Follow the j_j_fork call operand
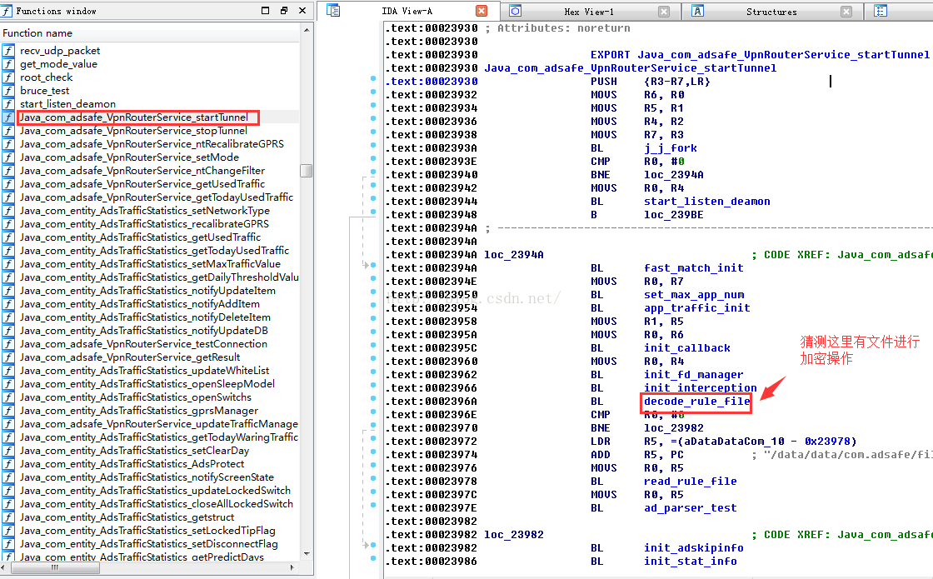This screenshot has width=933, height=579. pos(671,148)
